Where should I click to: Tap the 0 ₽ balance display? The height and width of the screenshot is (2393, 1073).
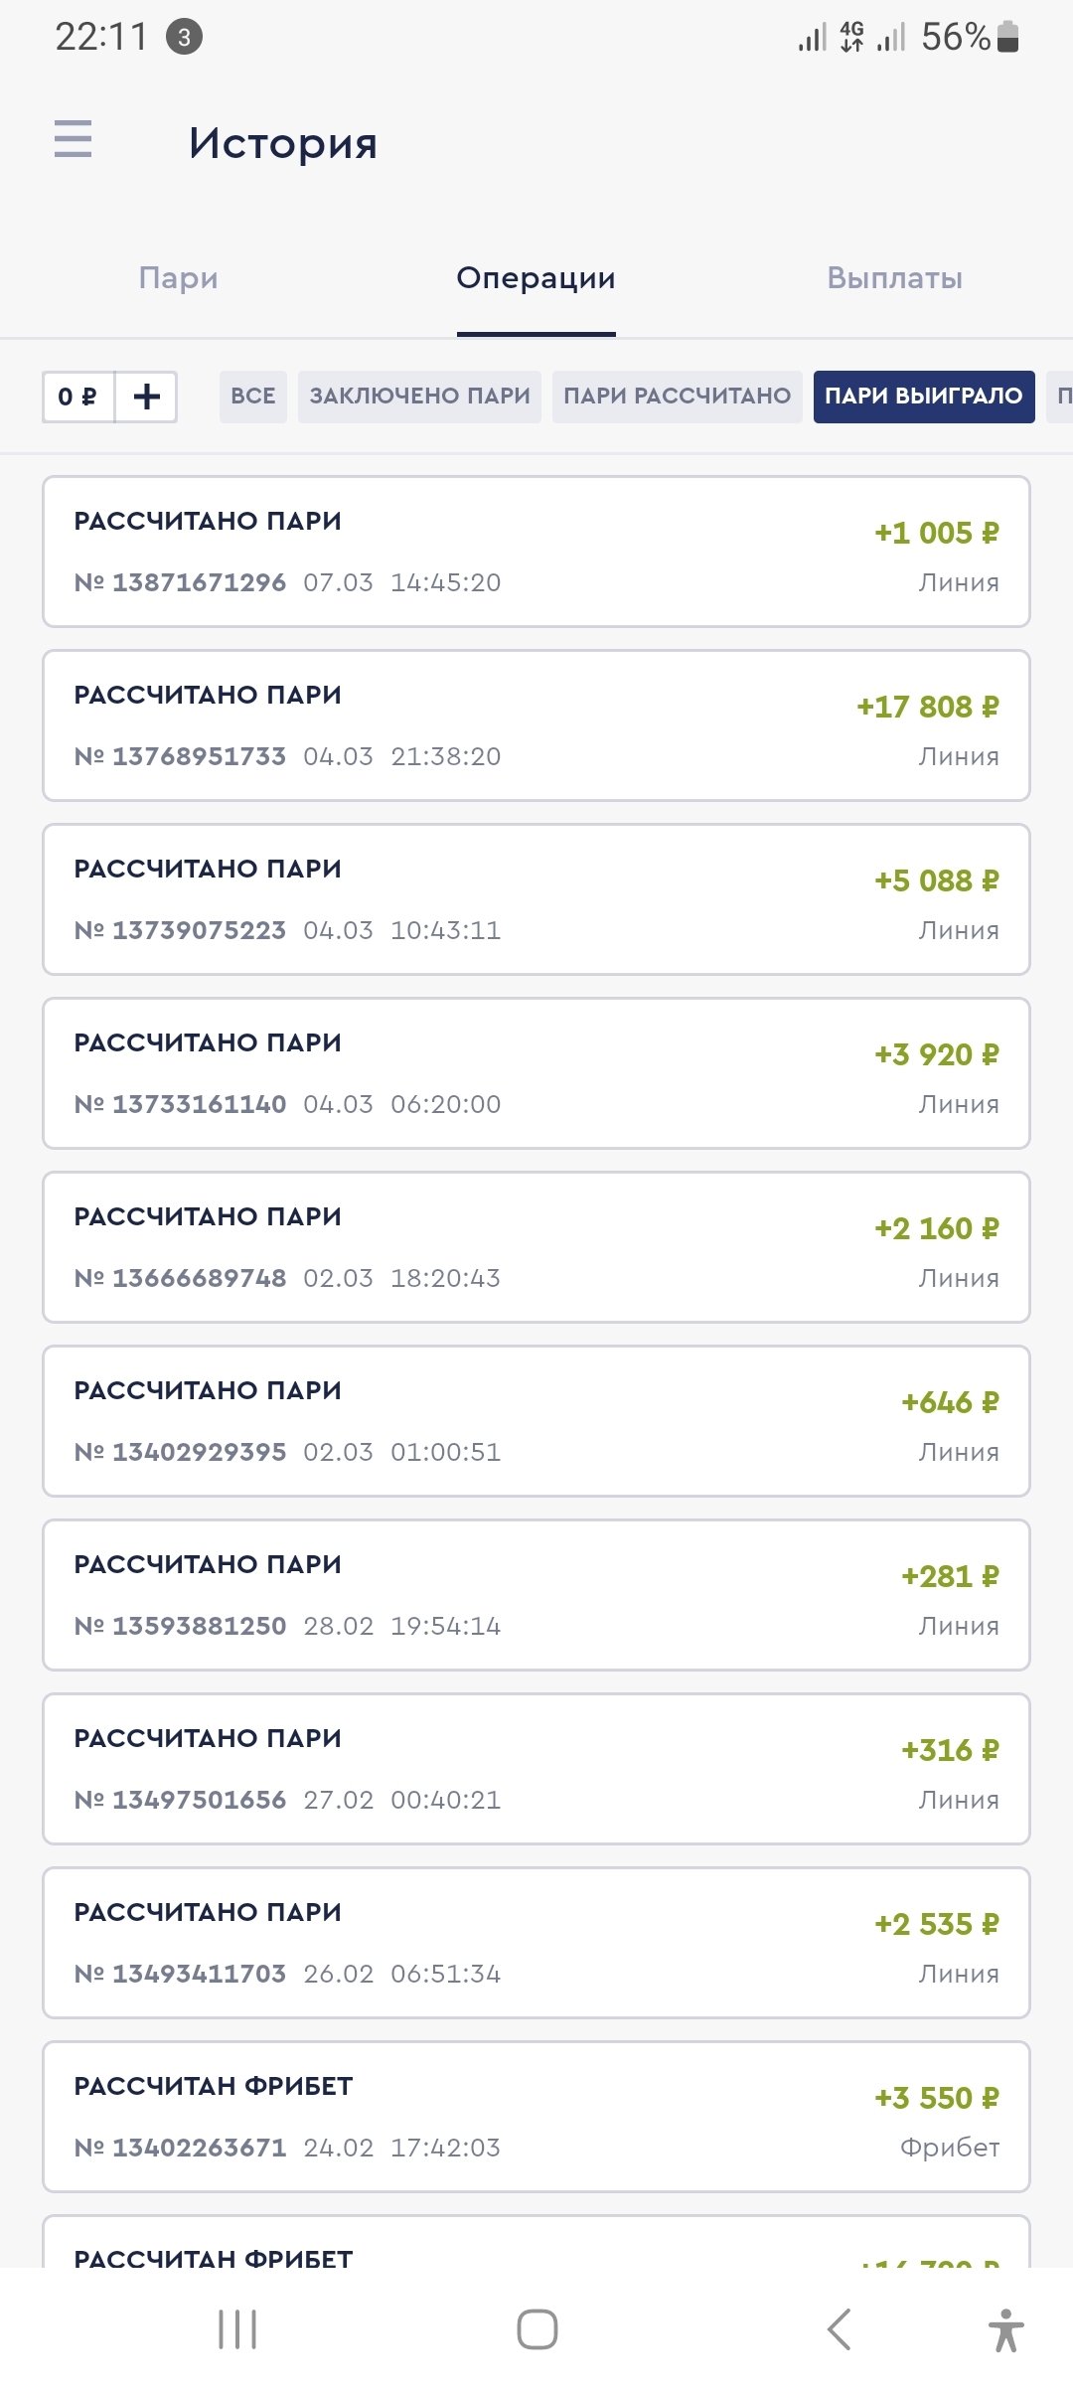[x=78, y=398]
